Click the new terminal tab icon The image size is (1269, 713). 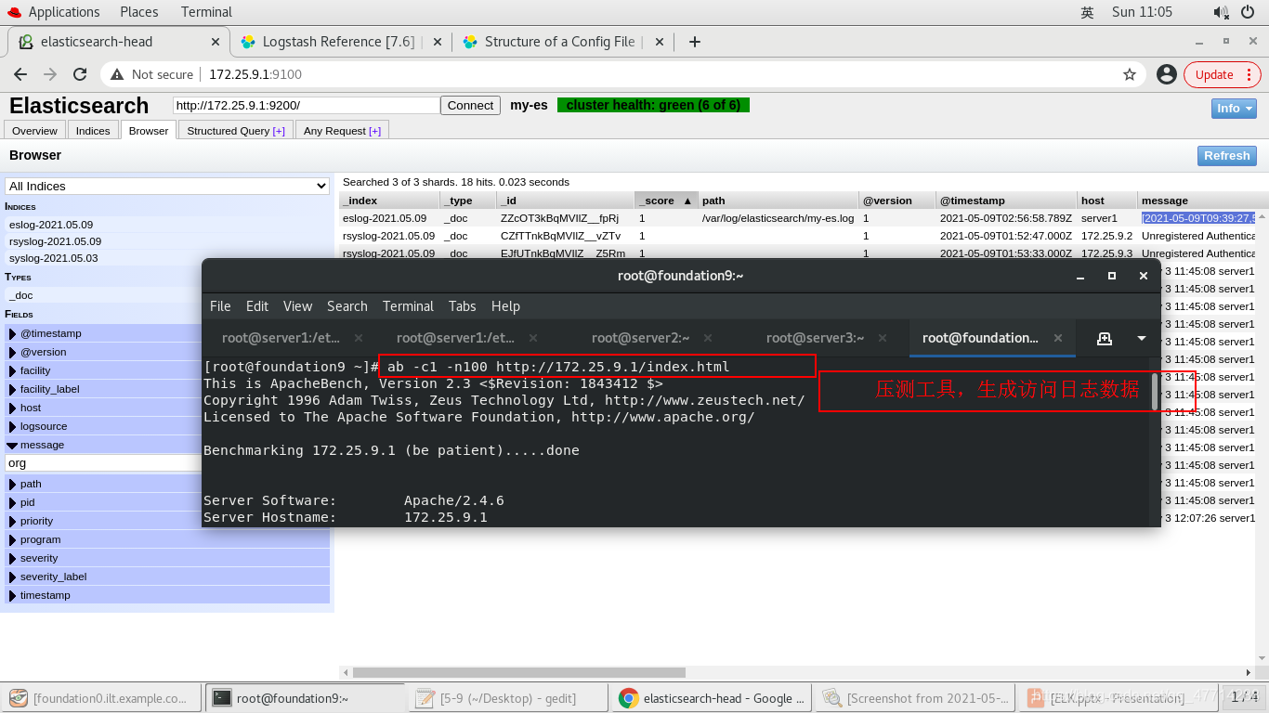1105,339
